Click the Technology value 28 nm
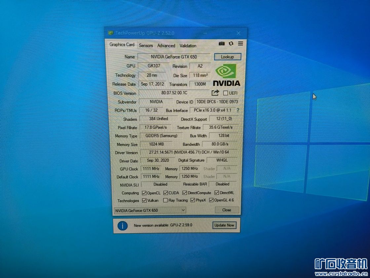The image size is (370, 278). 152,75
